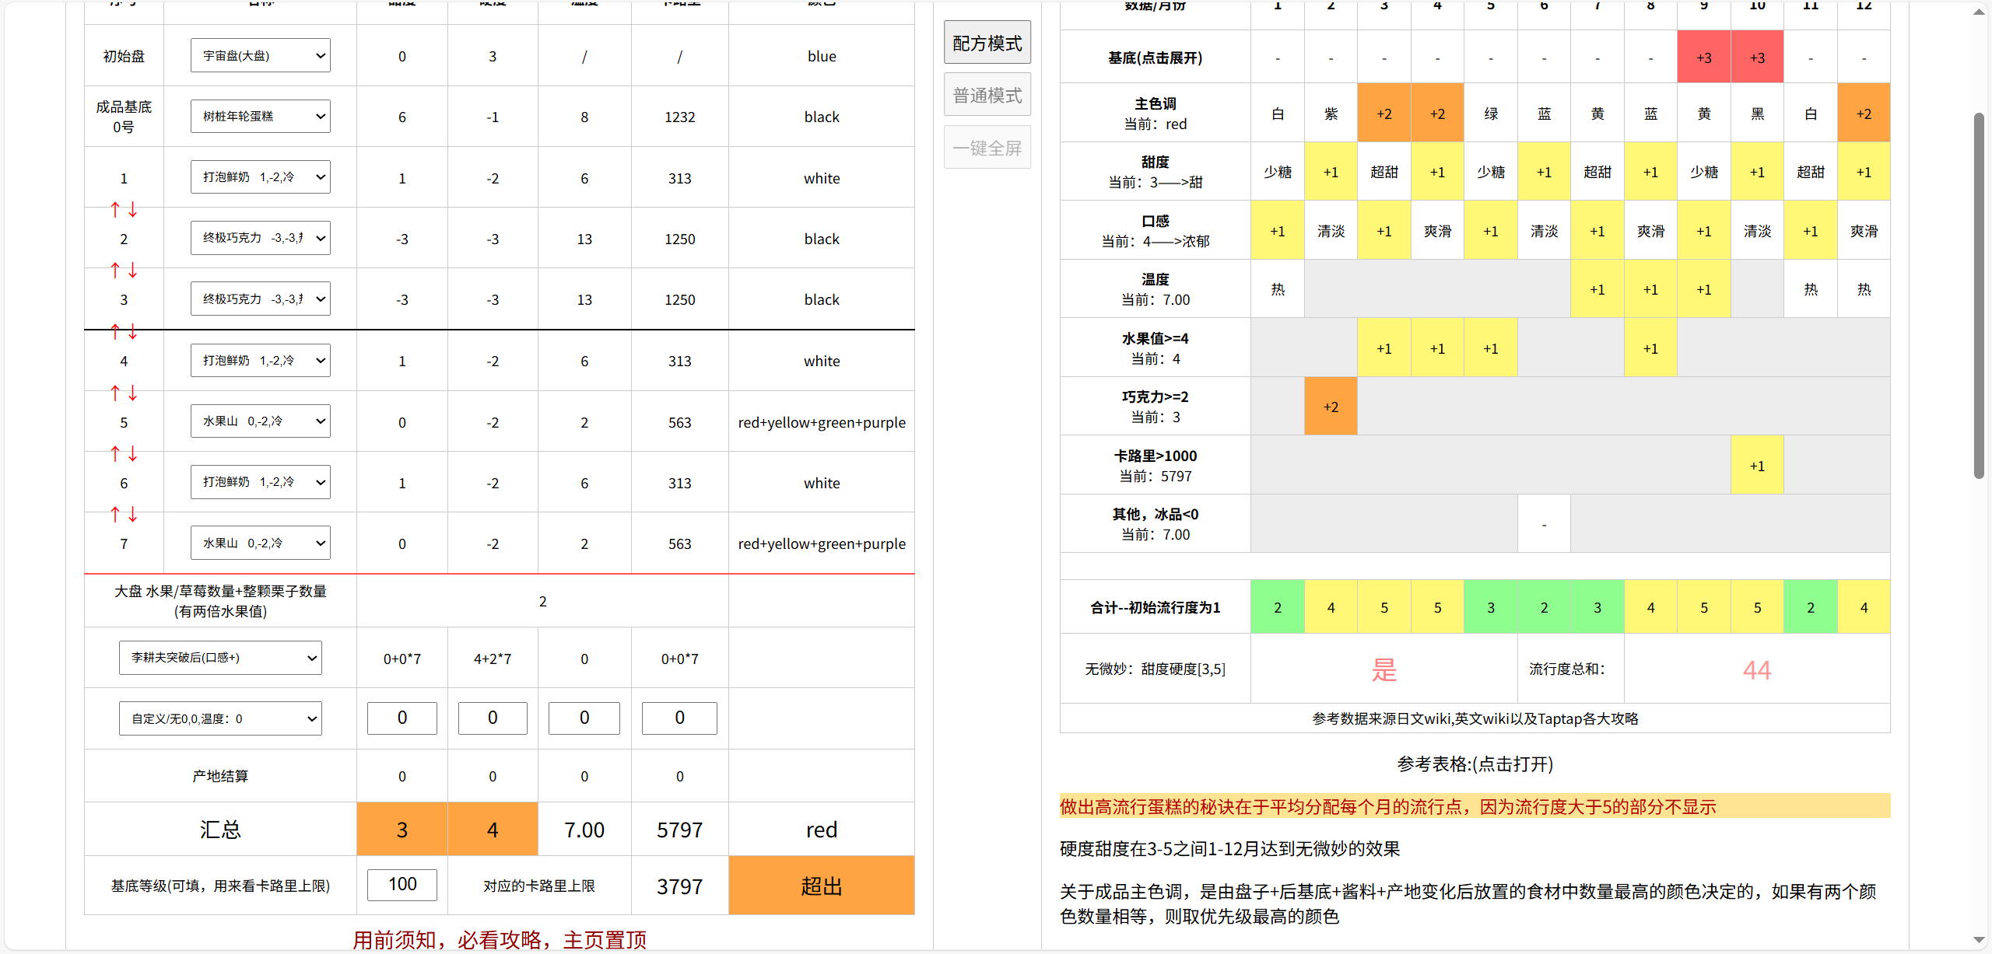The width and height of the screenshot is (1992, 954).
Task: Click the red up arrow between rows 4 and 5
Action: click(115, 393)
